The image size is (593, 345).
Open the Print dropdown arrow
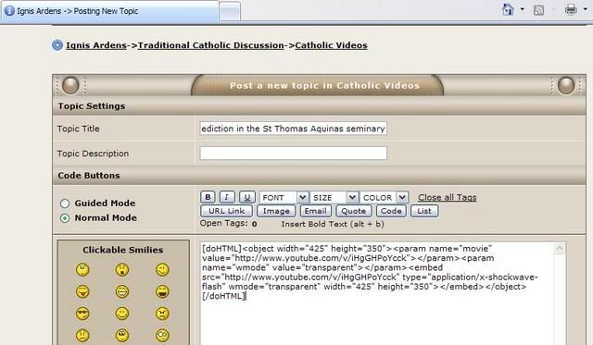pyautogui.click(x=585, y=9)
